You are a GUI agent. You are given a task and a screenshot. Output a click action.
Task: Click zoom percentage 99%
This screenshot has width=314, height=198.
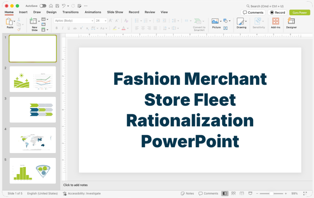point(294,193)
